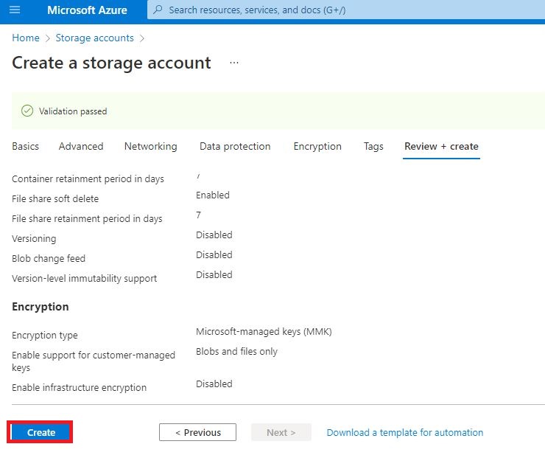The width and height of the screenshot is (545, 458).
Task: Switch to the Data protection tab
Action: pos(235,146)
